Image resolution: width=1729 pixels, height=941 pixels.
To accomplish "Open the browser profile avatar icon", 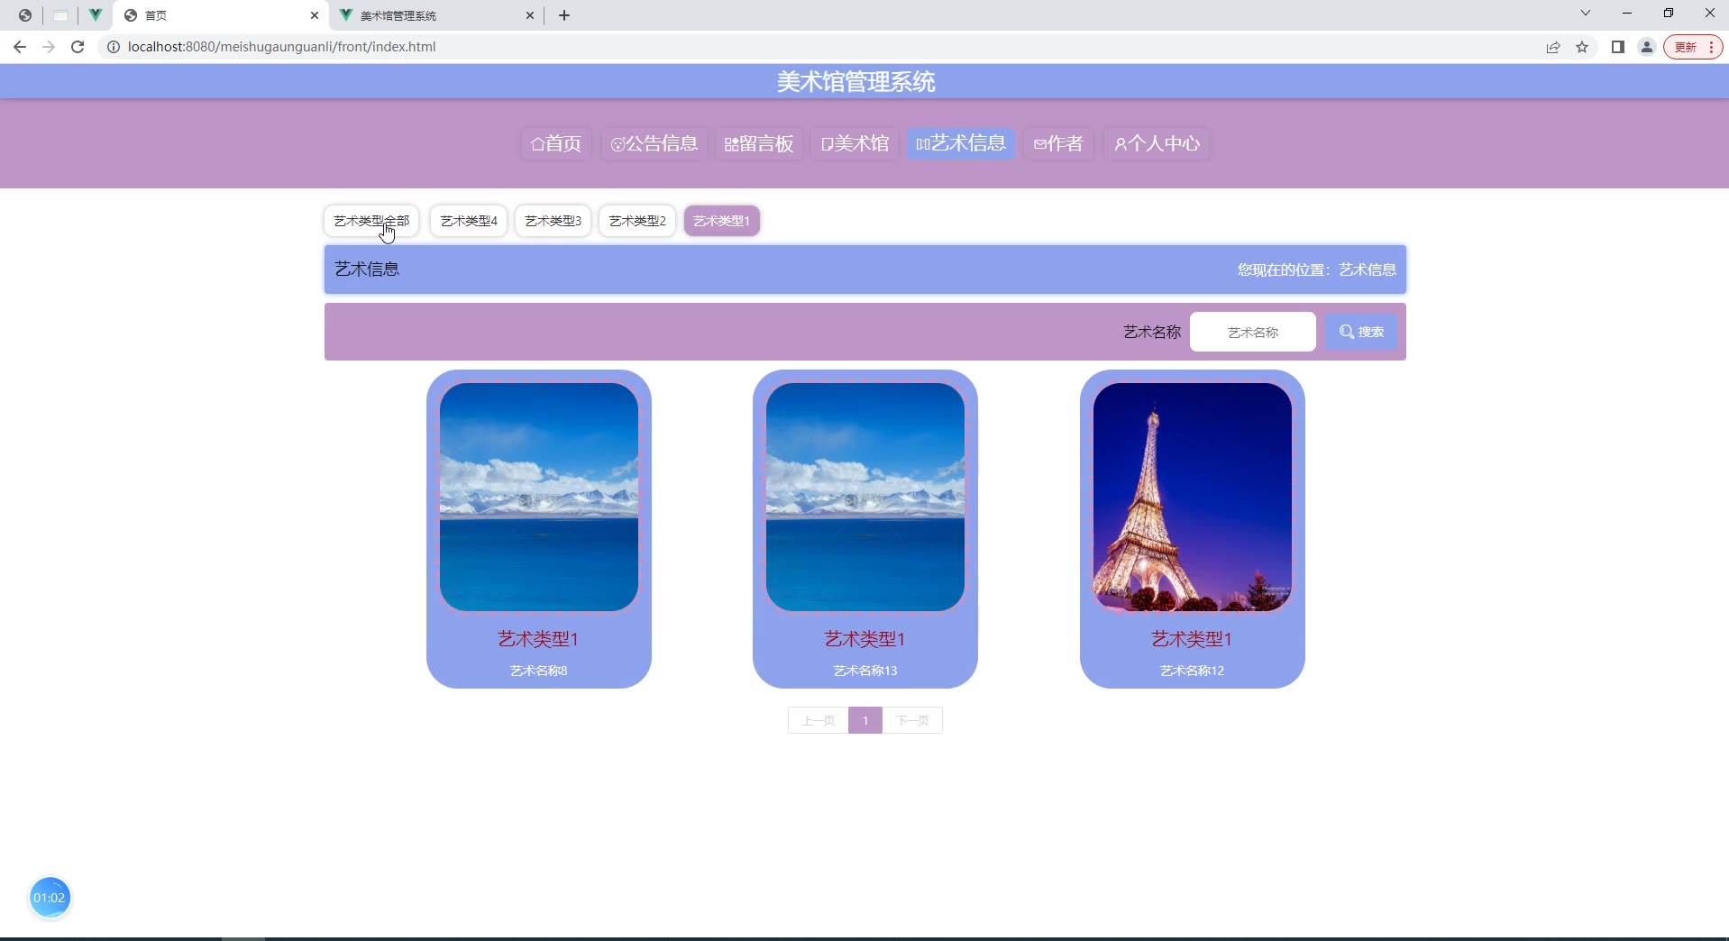I will tap(1647, 47).
